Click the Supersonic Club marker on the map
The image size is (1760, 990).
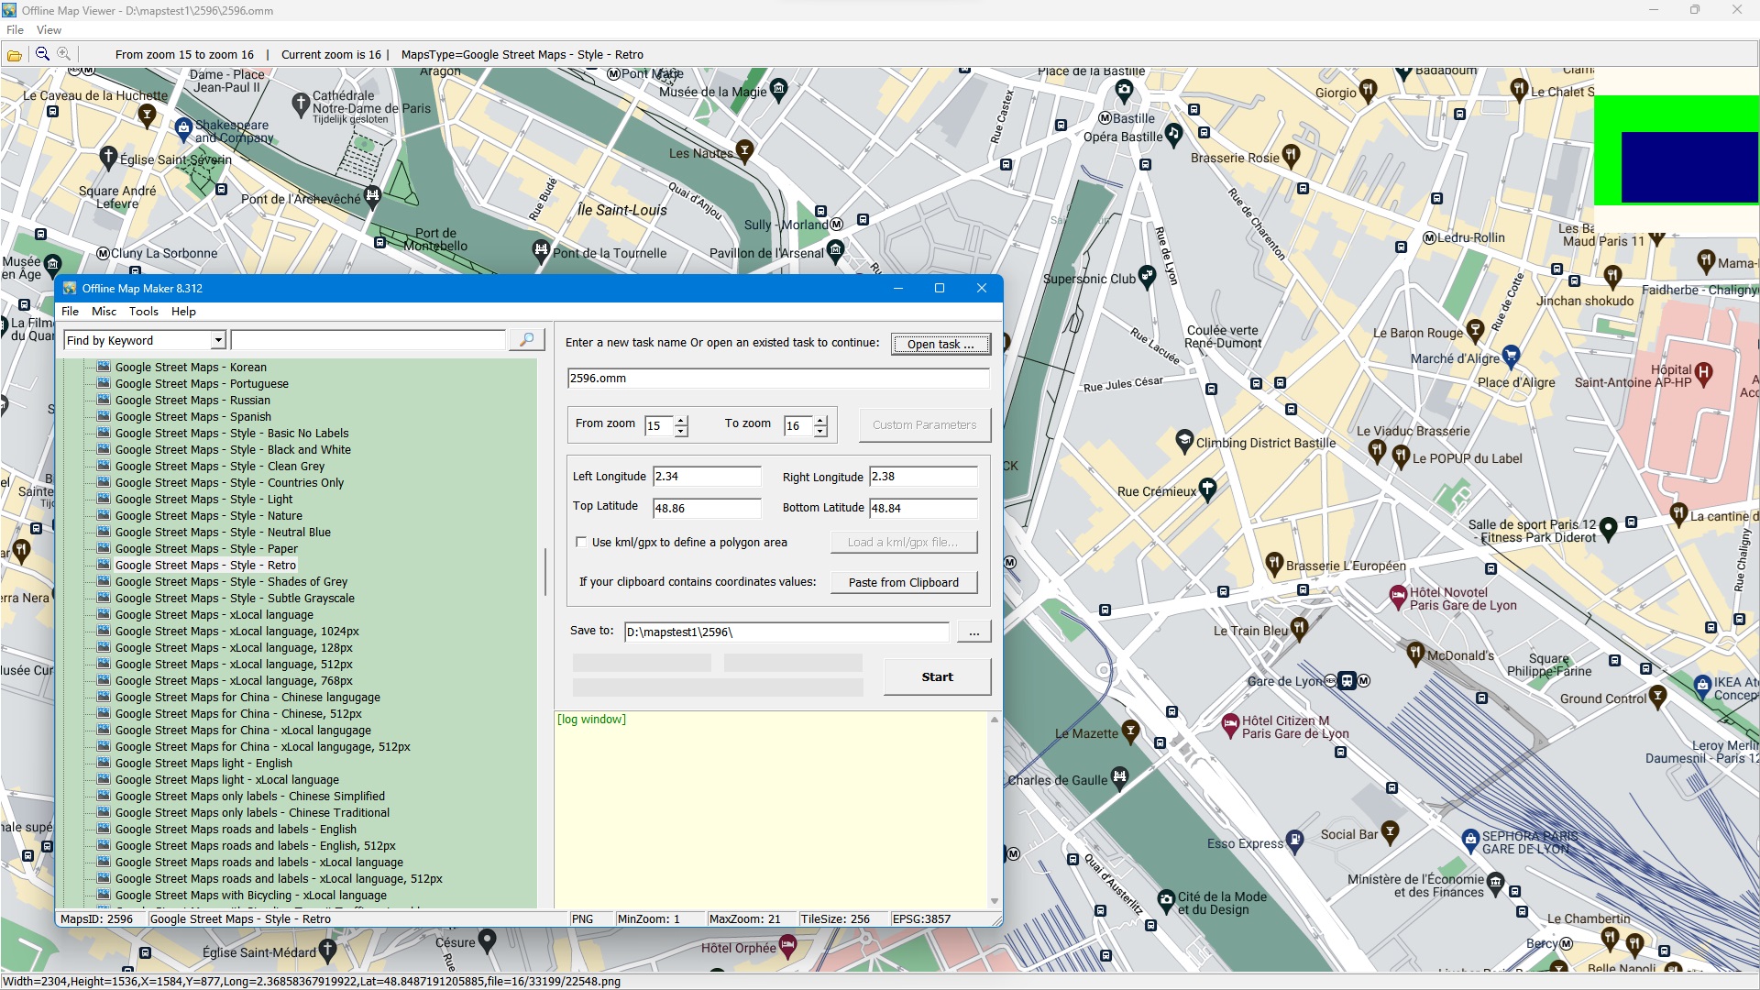click(x=1147, y=276)
